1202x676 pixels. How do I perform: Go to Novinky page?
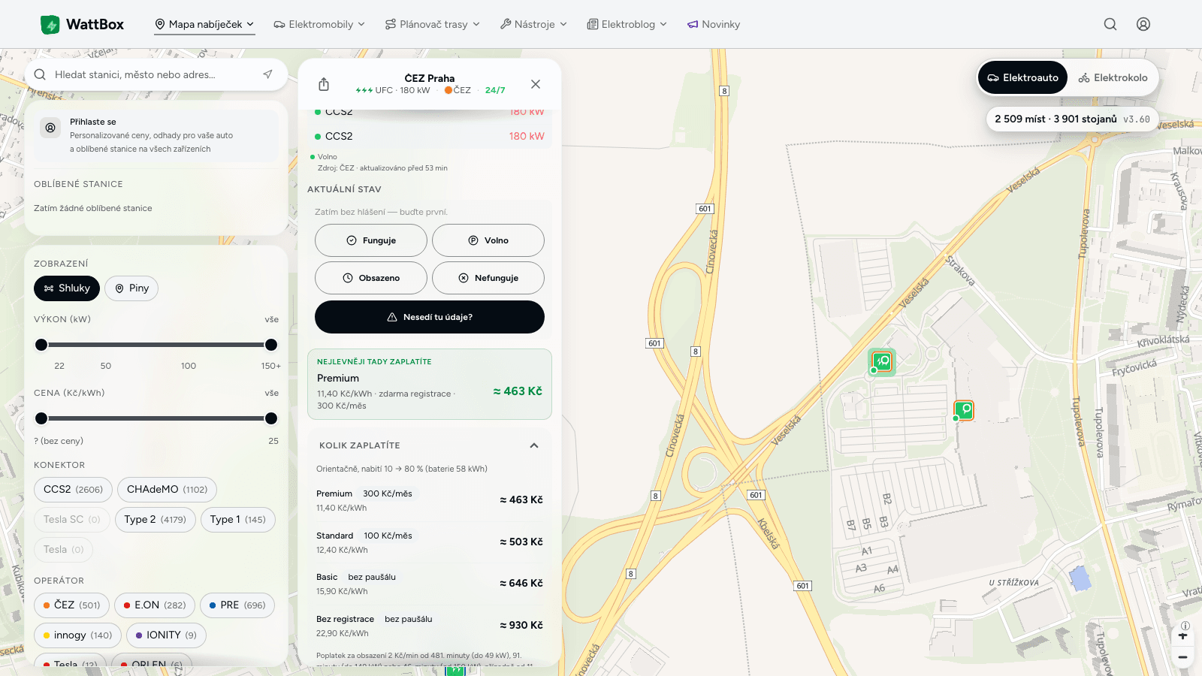(x=714, y=24)
